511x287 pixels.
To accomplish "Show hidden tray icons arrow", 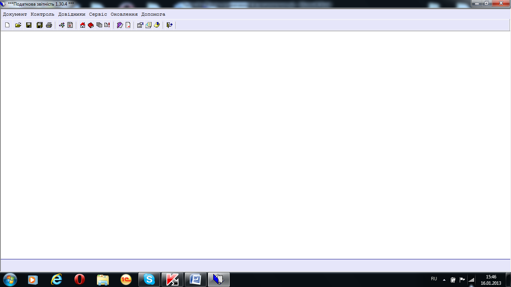I will coord(444,280).
